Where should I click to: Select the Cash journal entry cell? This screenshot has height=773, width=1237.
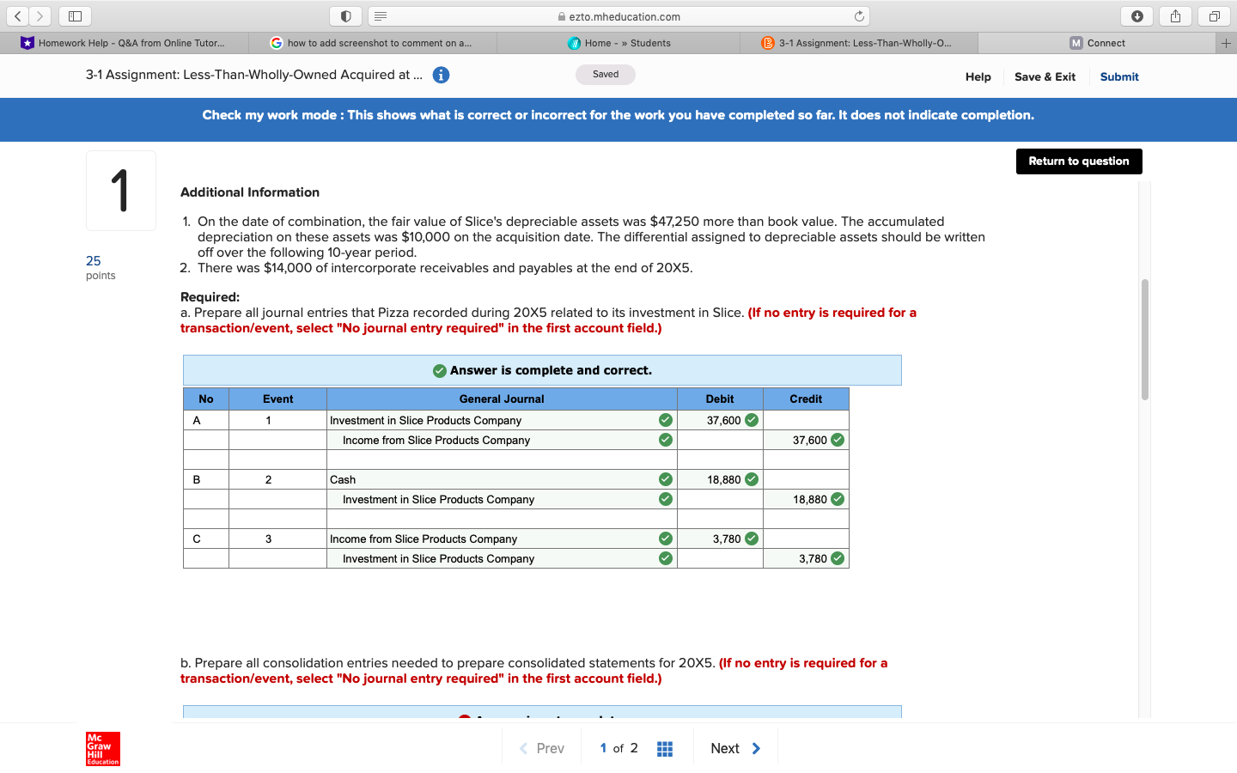(x=502, y=479)
